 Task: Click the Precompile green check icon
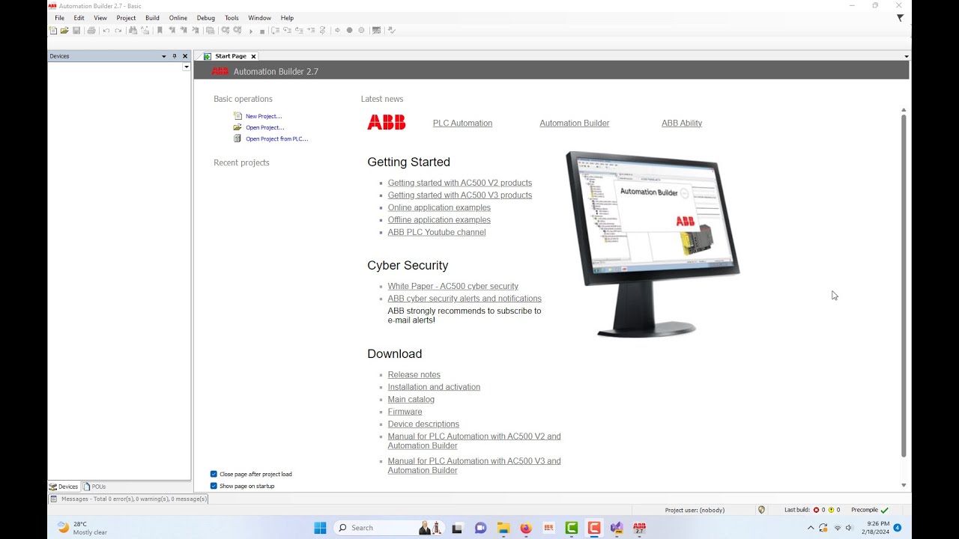click(x=885, y=510)
